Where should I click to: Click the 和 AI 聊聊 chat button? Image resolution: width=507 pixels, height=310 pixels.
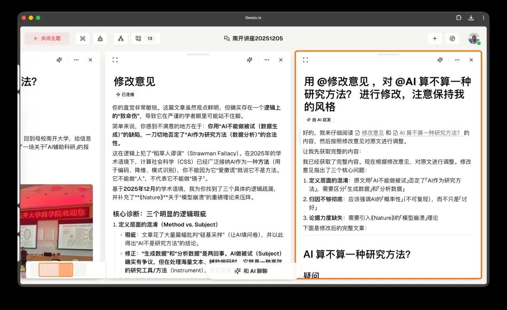(x=251, y=271)
